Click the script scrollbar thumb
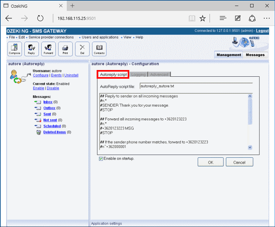Screen dimensions: 275x227 pyautogui.click(x=250, y=111)
